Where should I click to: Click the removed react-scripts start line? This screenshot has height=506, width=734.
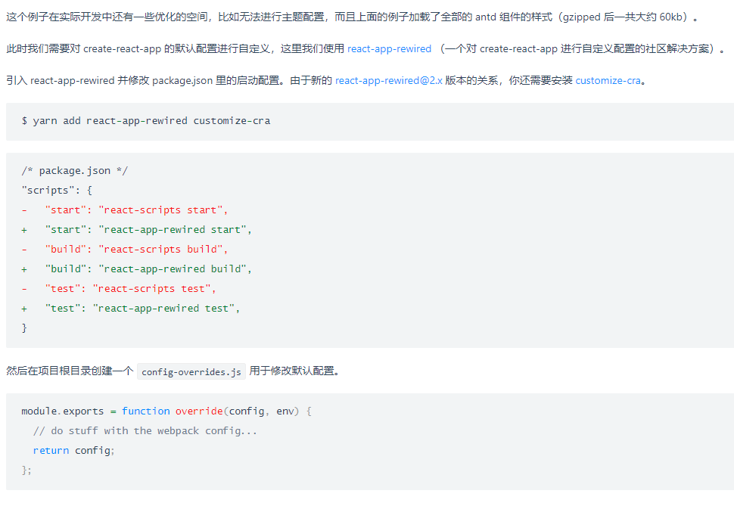pos(136,210)
